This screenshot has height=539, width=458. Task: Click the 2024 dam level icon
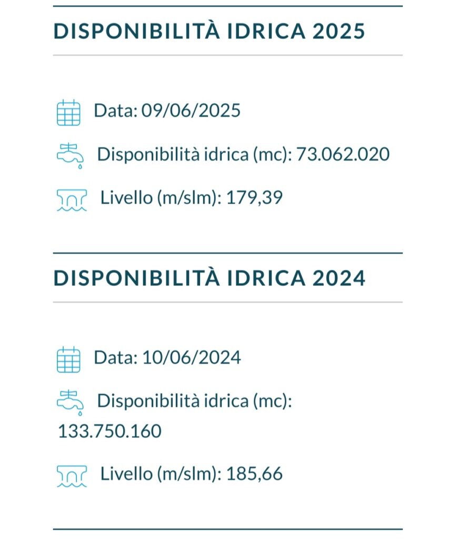(x=72, y=476)
